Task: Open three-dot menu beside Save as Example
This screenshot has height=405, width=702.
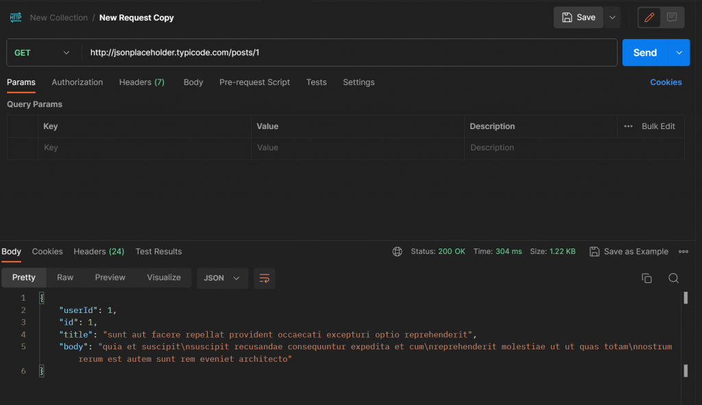Action: coord(683,252)
